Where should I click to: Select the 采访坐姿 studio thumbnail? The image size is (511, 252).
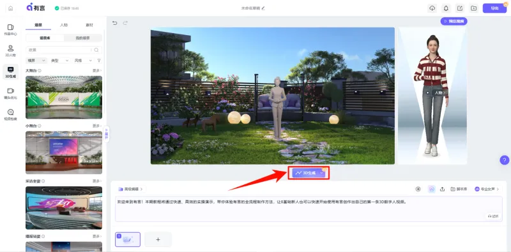click(64, 208)
